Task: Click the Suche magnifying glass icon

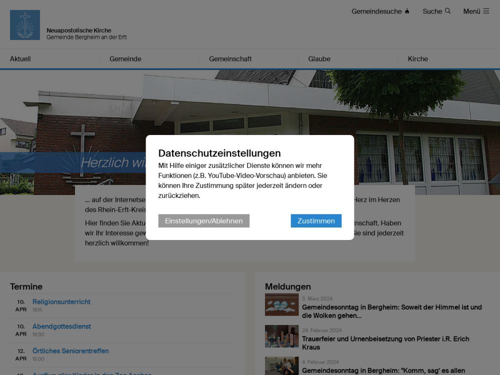Action: 447,11
